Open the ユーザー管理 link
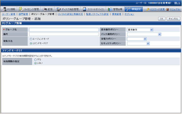The height and width of the screenshot is (114, 182). click(9, 14)
